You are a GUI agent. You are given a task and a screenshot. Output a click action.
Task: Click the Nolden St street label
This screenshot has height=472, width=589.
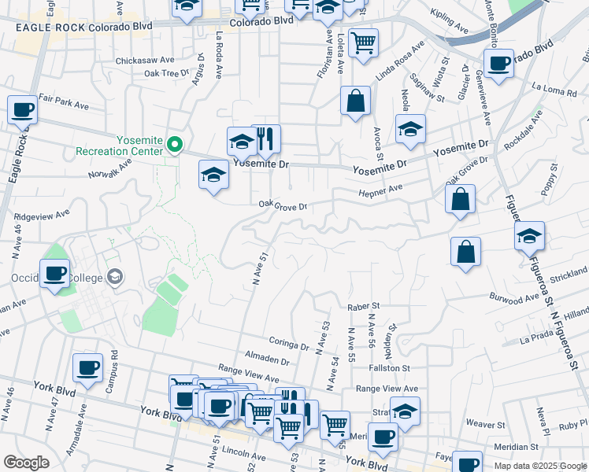click(391, 341)
